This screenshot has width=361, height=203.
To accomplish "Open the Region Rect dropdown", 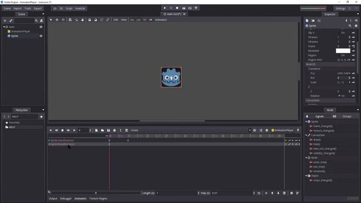I will pyautogui.click(x=350, y=60).
